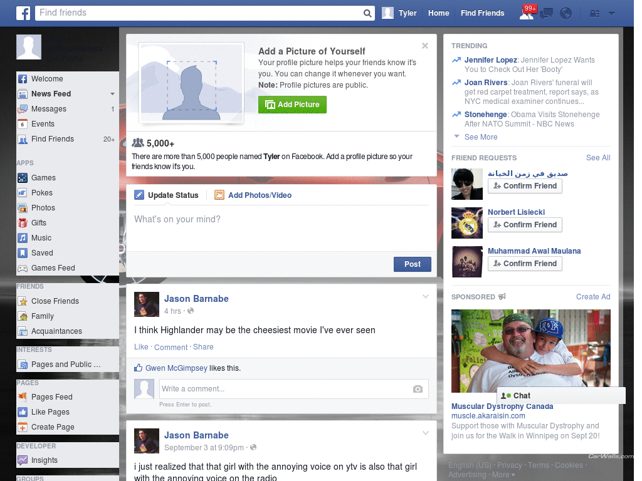
Task: Open the messages chat bubbles icon
Action: point(546,14)
